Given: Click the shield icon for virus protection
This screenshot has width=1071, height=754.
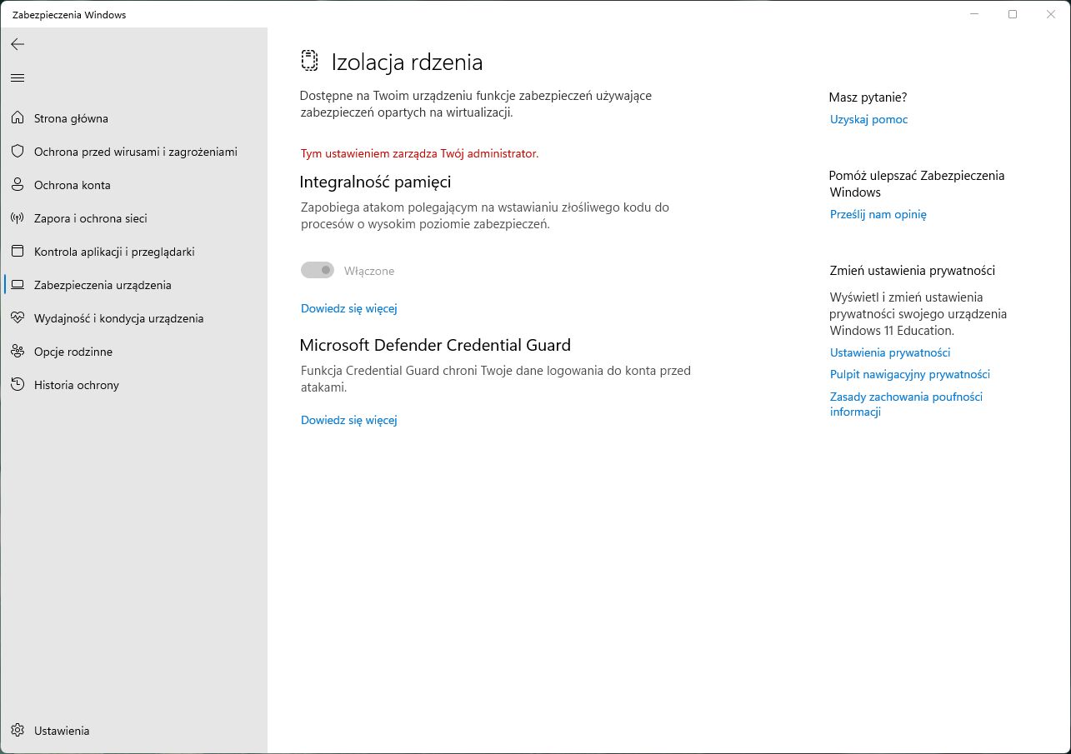Looking at the screenshot, I should (18, 152).
